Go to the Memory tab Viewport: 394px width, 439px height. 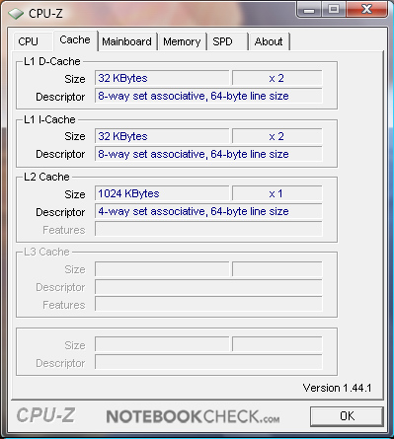pos(182,41)
